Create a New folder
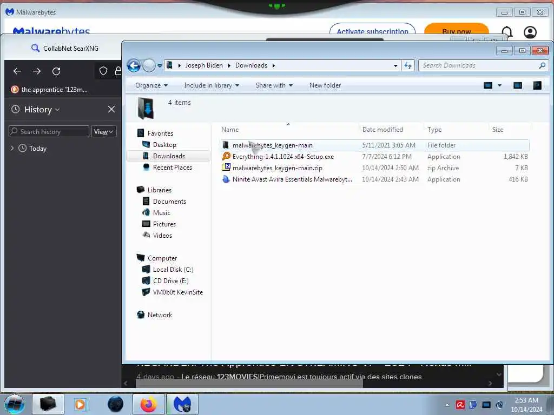This screenshot has width=554, height=415. coord(325,85)
